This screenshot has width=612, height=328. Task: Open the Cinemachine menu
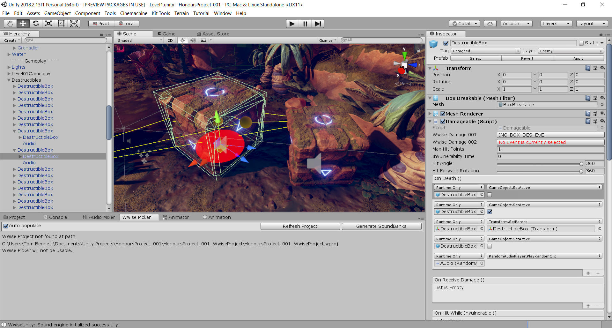[134, 13]
